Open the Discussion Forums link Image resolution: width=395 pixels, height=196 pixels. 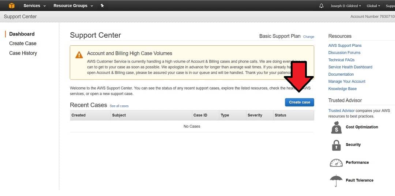point(345,53)
